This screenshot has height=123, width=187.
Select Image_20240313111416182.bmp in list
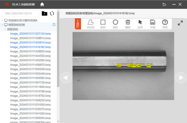coord(30,47)
